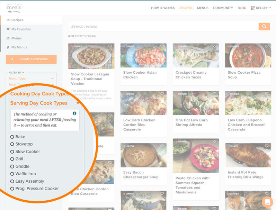Open Pesto Chicken with Summer Squash title

pyautogui.click(x=193, y=185)
